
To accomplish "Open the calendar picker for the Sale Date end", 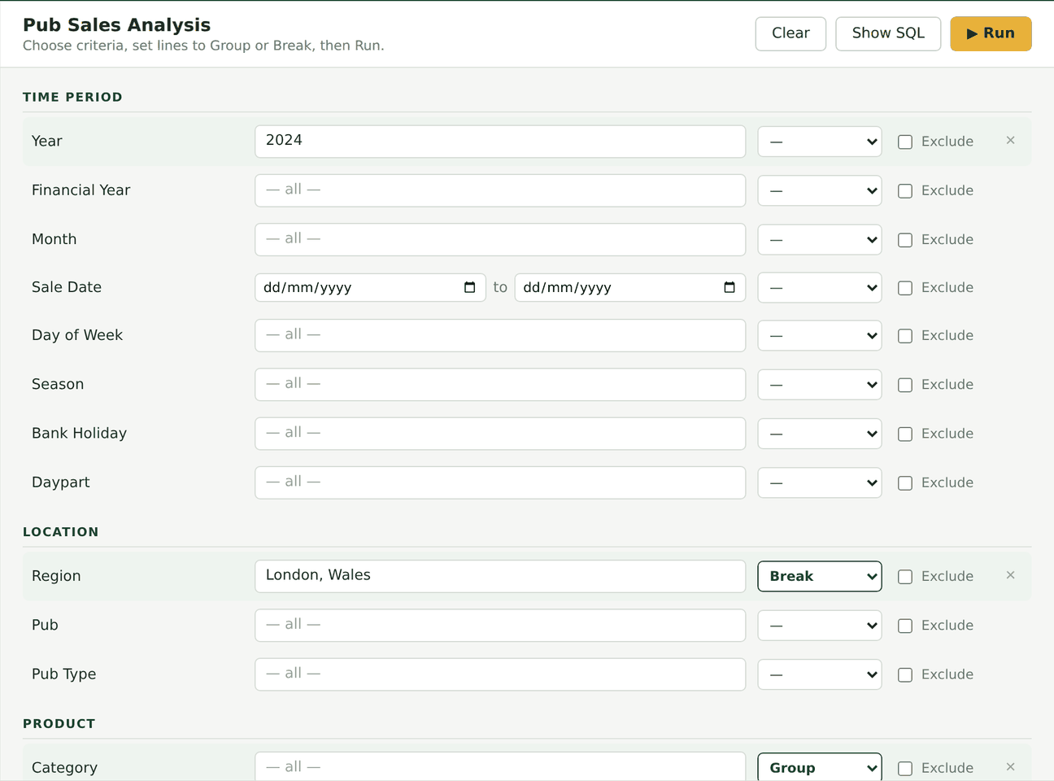I will [x=730, y=287].
